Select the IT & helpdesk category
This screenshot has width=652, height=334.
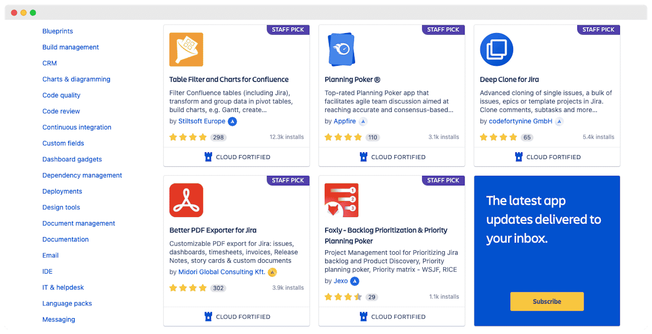tap(63, 287)
